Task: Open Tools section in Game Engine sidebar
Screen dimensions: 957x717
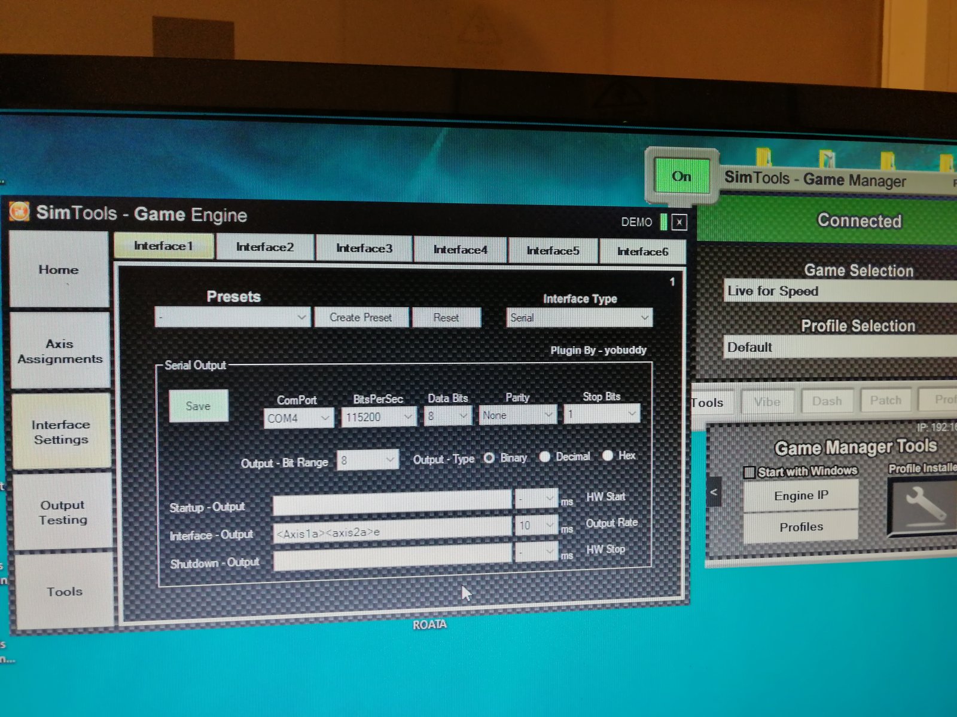Action: click(65, 591)
